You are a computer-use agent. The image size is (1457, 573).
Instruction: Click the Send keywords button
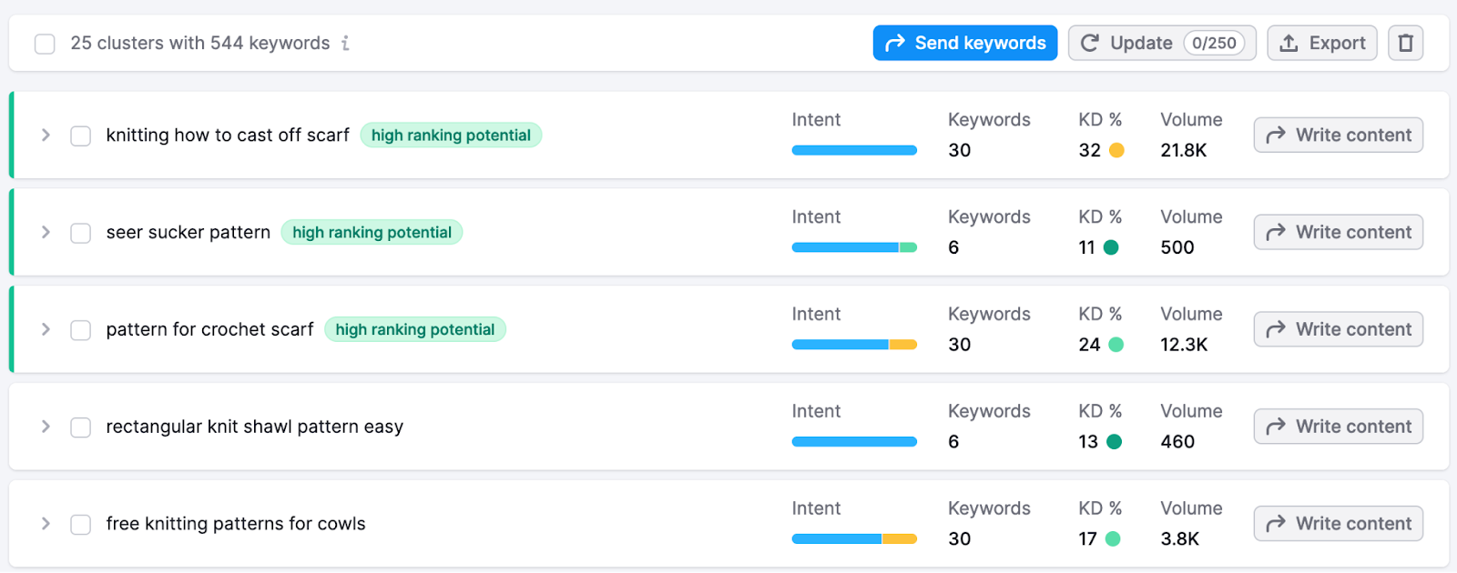click(965, 43)
